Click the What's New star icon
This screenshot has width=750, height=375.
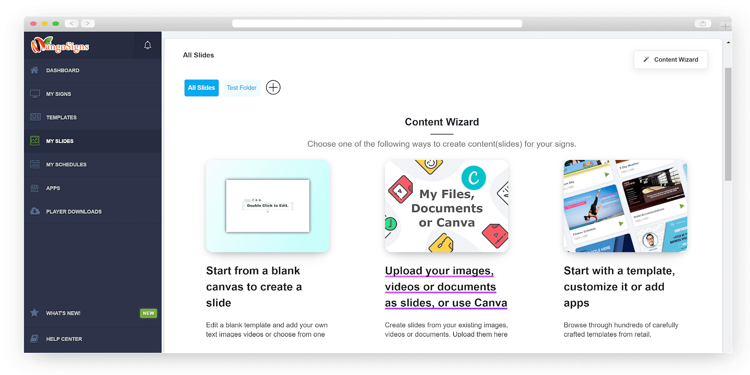35,313
